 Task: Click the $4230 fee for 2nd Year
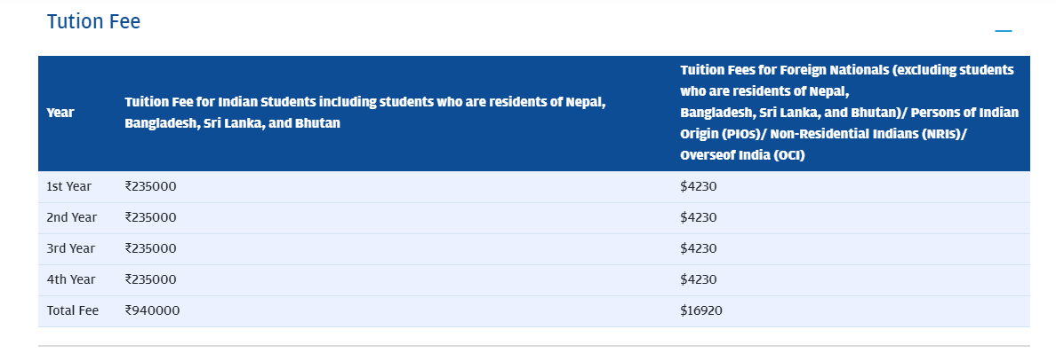(x=699, y=217)
